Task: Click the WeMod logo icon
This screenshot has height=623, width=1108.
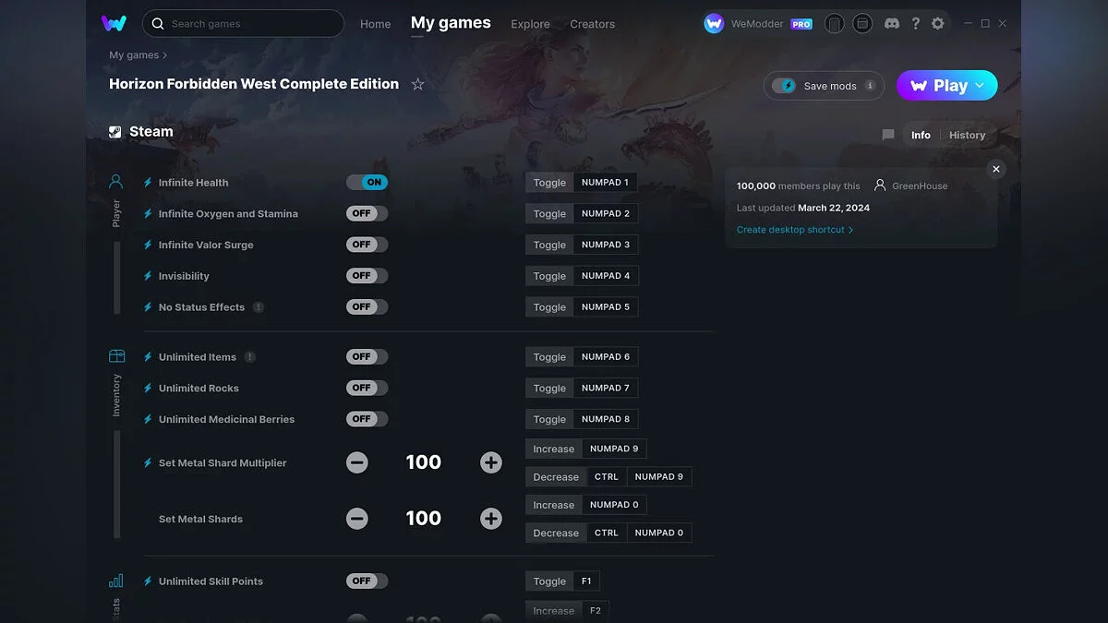Action: click(114, 23)
